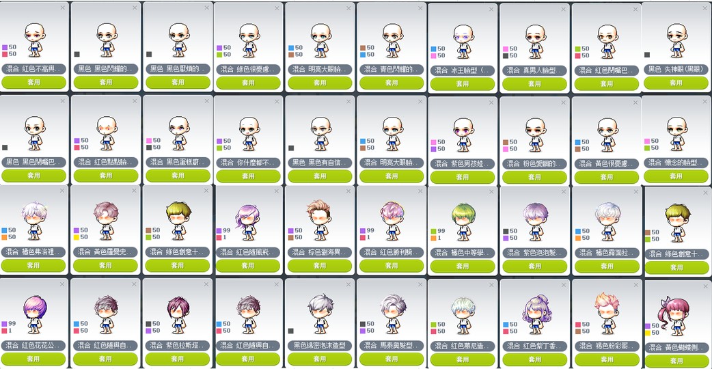Select the 棕色劉海異 brown hair character preview
The width and height of the screenshot is (712, 369).
pyautogui.click(x=320, y=220)
